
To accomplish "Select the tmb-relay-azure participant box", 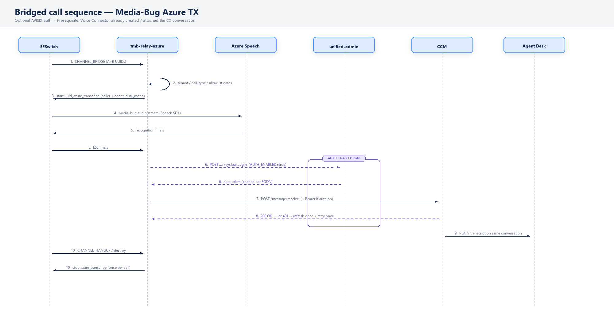I will [147, 45].
